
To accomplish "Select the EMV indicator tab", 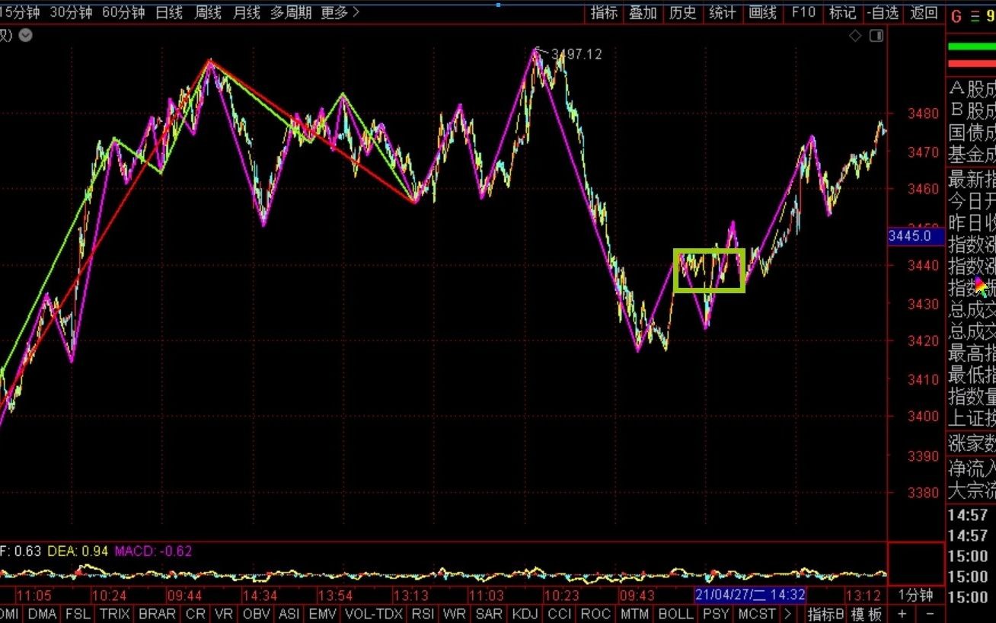I will [x=322, y=614].
